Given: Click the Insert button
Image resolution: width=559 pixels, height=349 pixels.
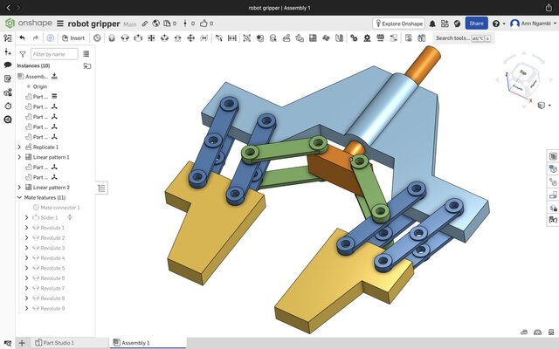Looking at the screenshot, I should pos(73,38).
